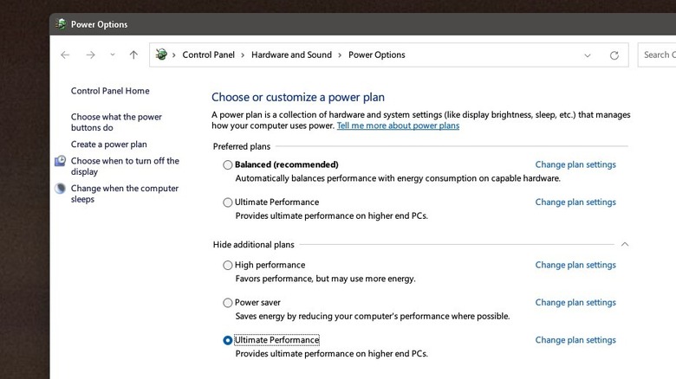Change plan settings for Balanced plan

click(x=575, y=164)
